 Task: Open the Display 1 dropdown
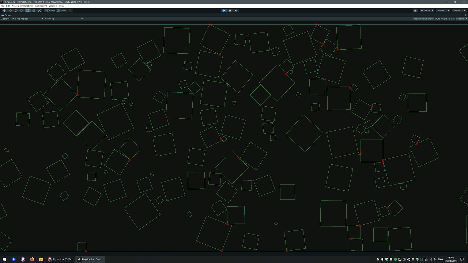tap(7, 19)
